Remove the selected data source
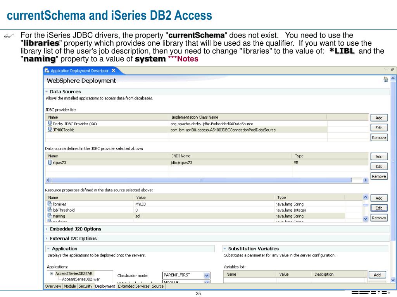 (x=379, y=176)
